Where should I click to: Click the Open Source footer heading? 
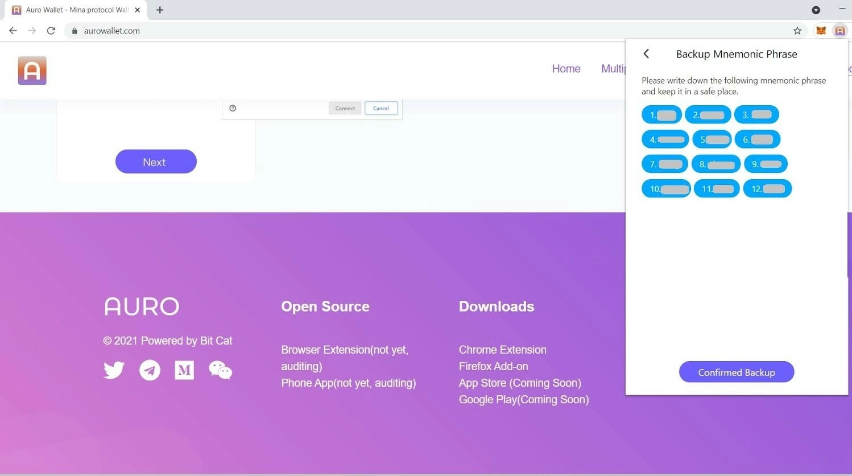point(325,307)
